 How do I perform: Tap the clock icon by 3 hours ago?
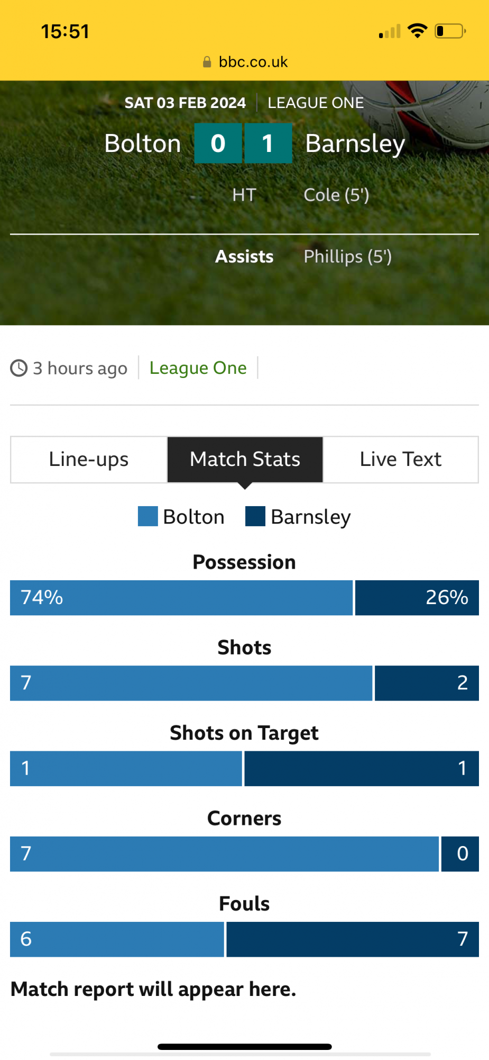[19, 368]
